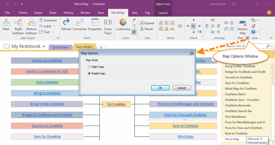Set the move step value 10

tap(193, 26)
